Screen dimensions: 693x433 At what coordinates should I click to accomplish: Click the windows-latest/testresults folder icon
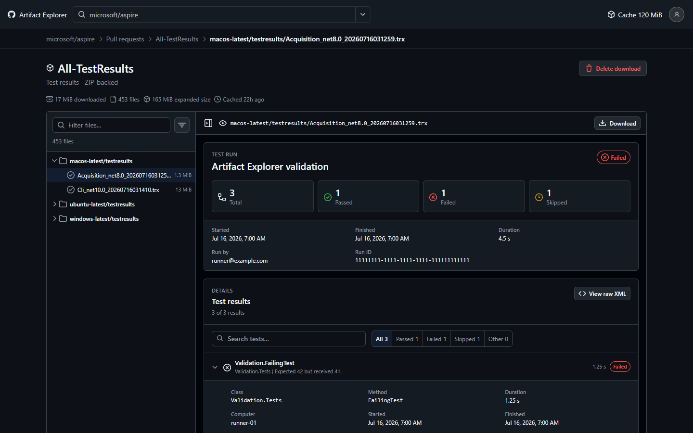click(x=63, y=218)
